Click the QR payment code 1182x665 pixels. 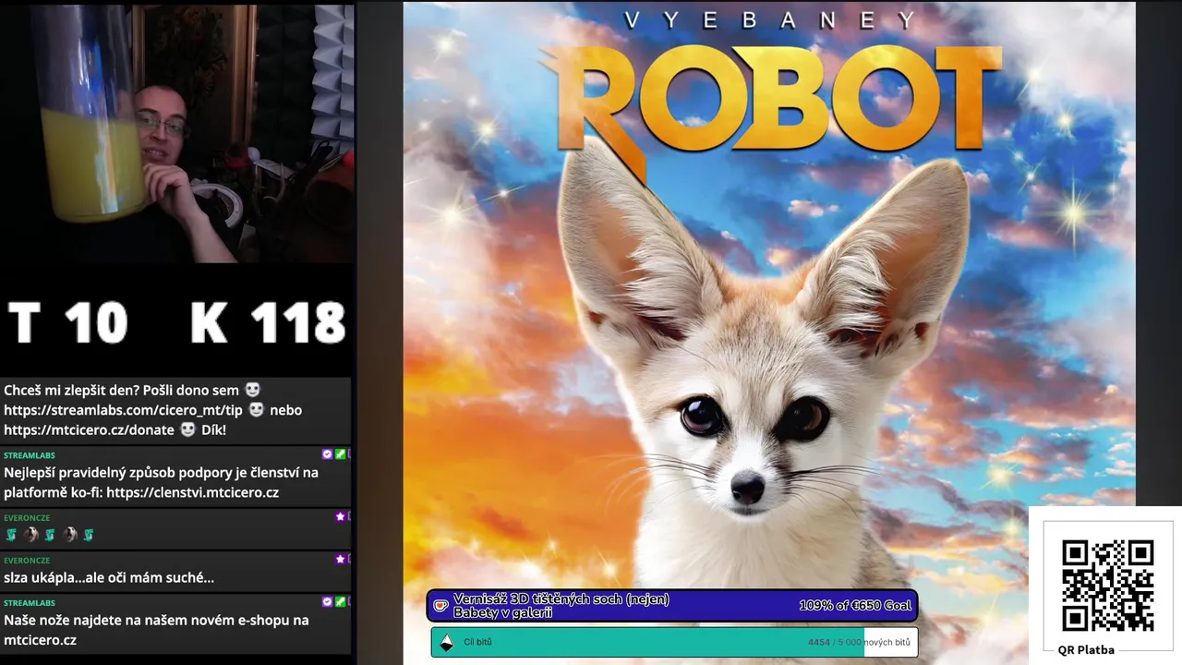[x=1107, y=585]
